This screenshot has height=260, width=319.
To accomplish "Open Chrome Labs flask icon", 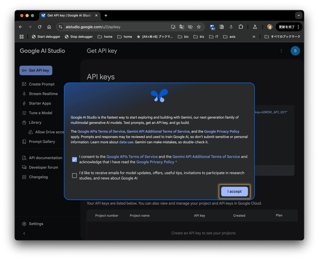I will 255,27.
